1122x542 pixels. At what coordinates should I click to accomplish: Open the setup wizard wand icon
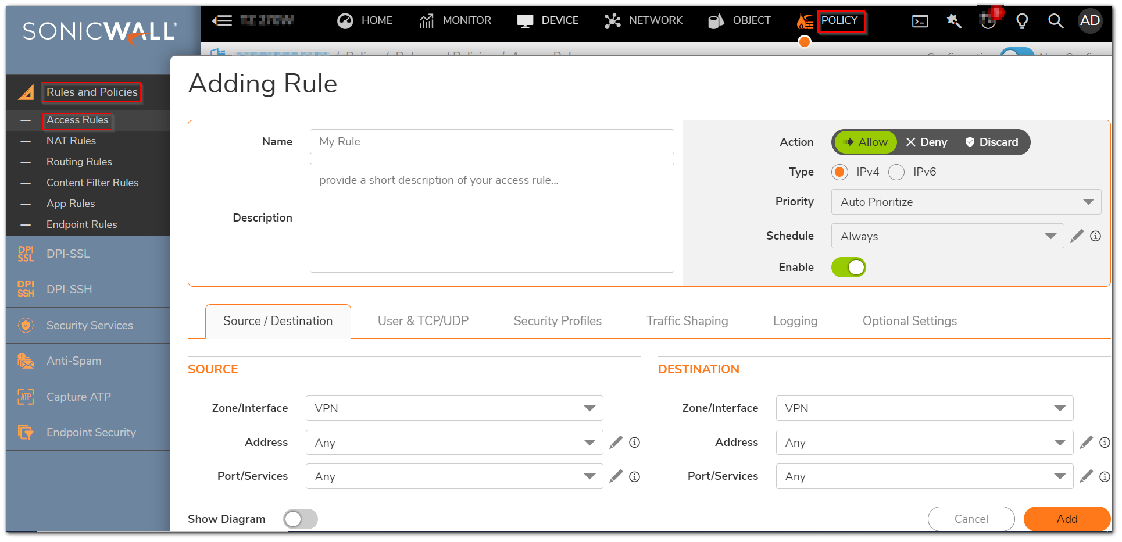coord(954,21)
